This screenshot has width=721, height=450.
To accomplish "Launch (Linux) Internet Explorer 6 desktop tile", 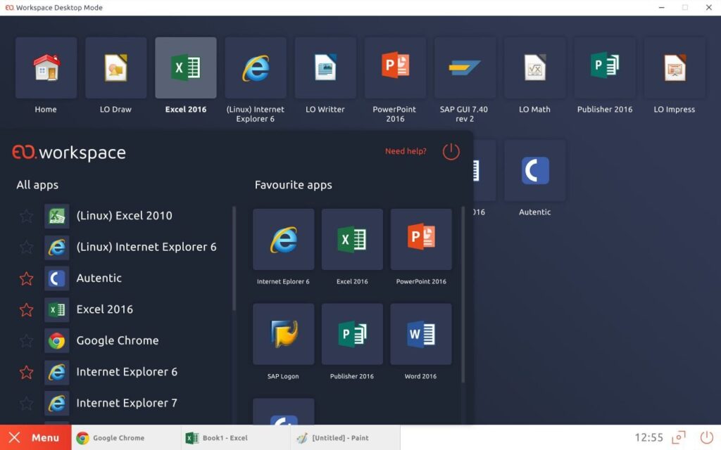I will pyautogui.click(x=256, y=67).
